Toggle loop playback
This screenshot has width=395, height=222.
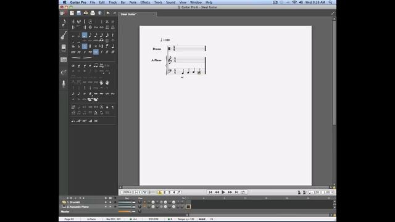pos(243,192)
